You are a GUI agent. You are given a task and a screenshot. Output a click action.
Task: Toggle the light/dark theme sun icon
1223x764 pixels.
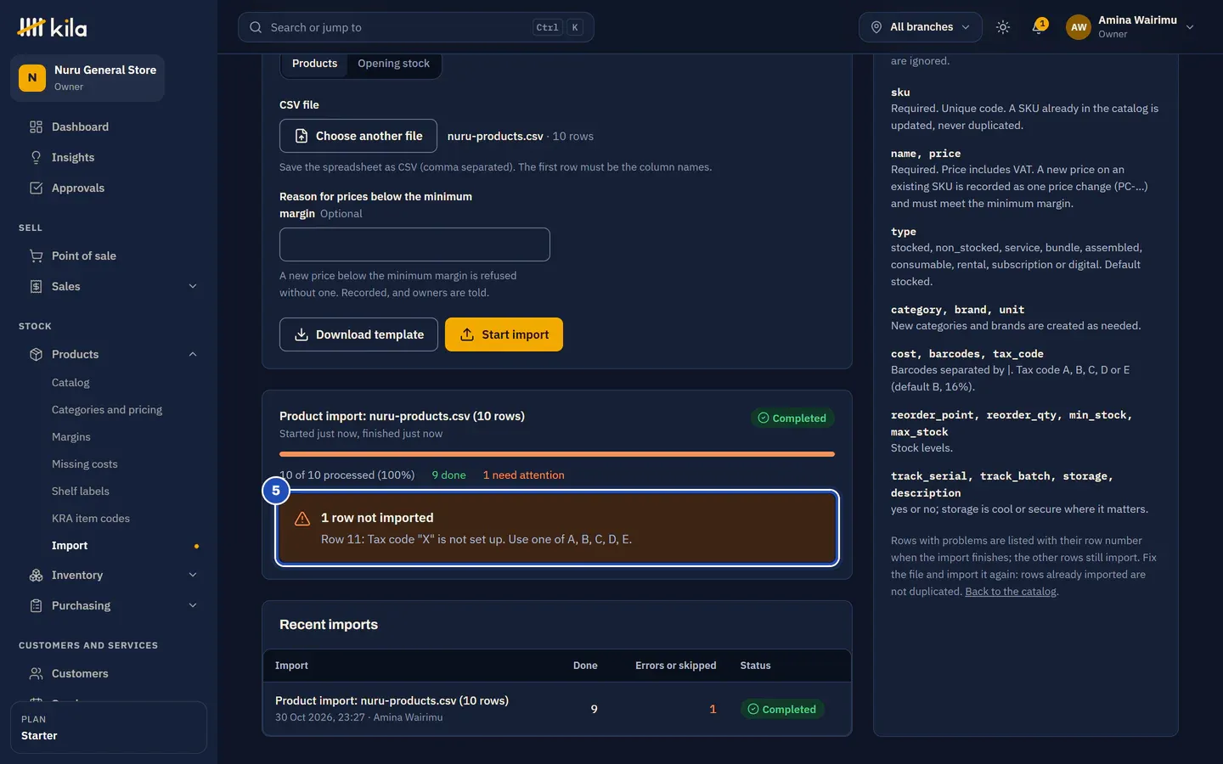point(1003,27)
